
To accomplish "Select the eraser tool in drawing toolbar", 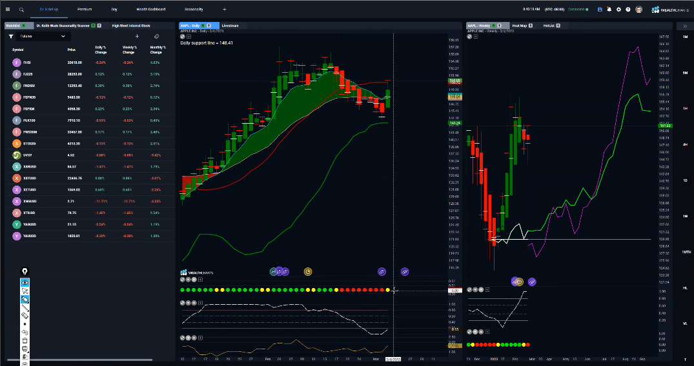I will tap(25, 316).
